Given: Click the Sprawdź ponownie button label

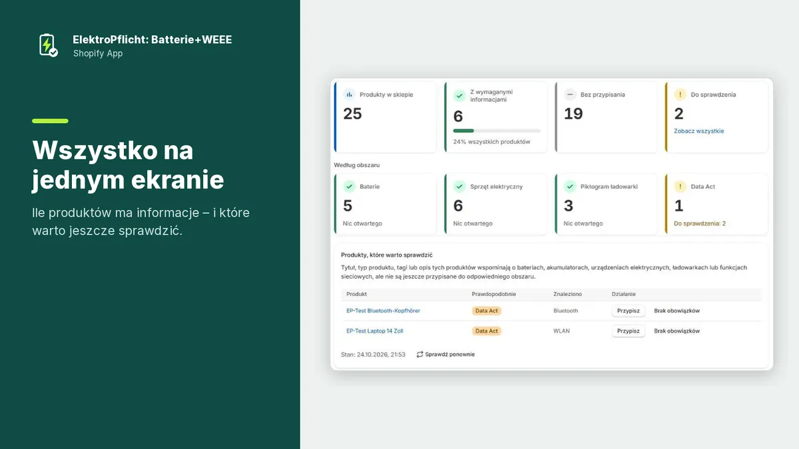Looking at the screenshot, I should coord(450,355).
